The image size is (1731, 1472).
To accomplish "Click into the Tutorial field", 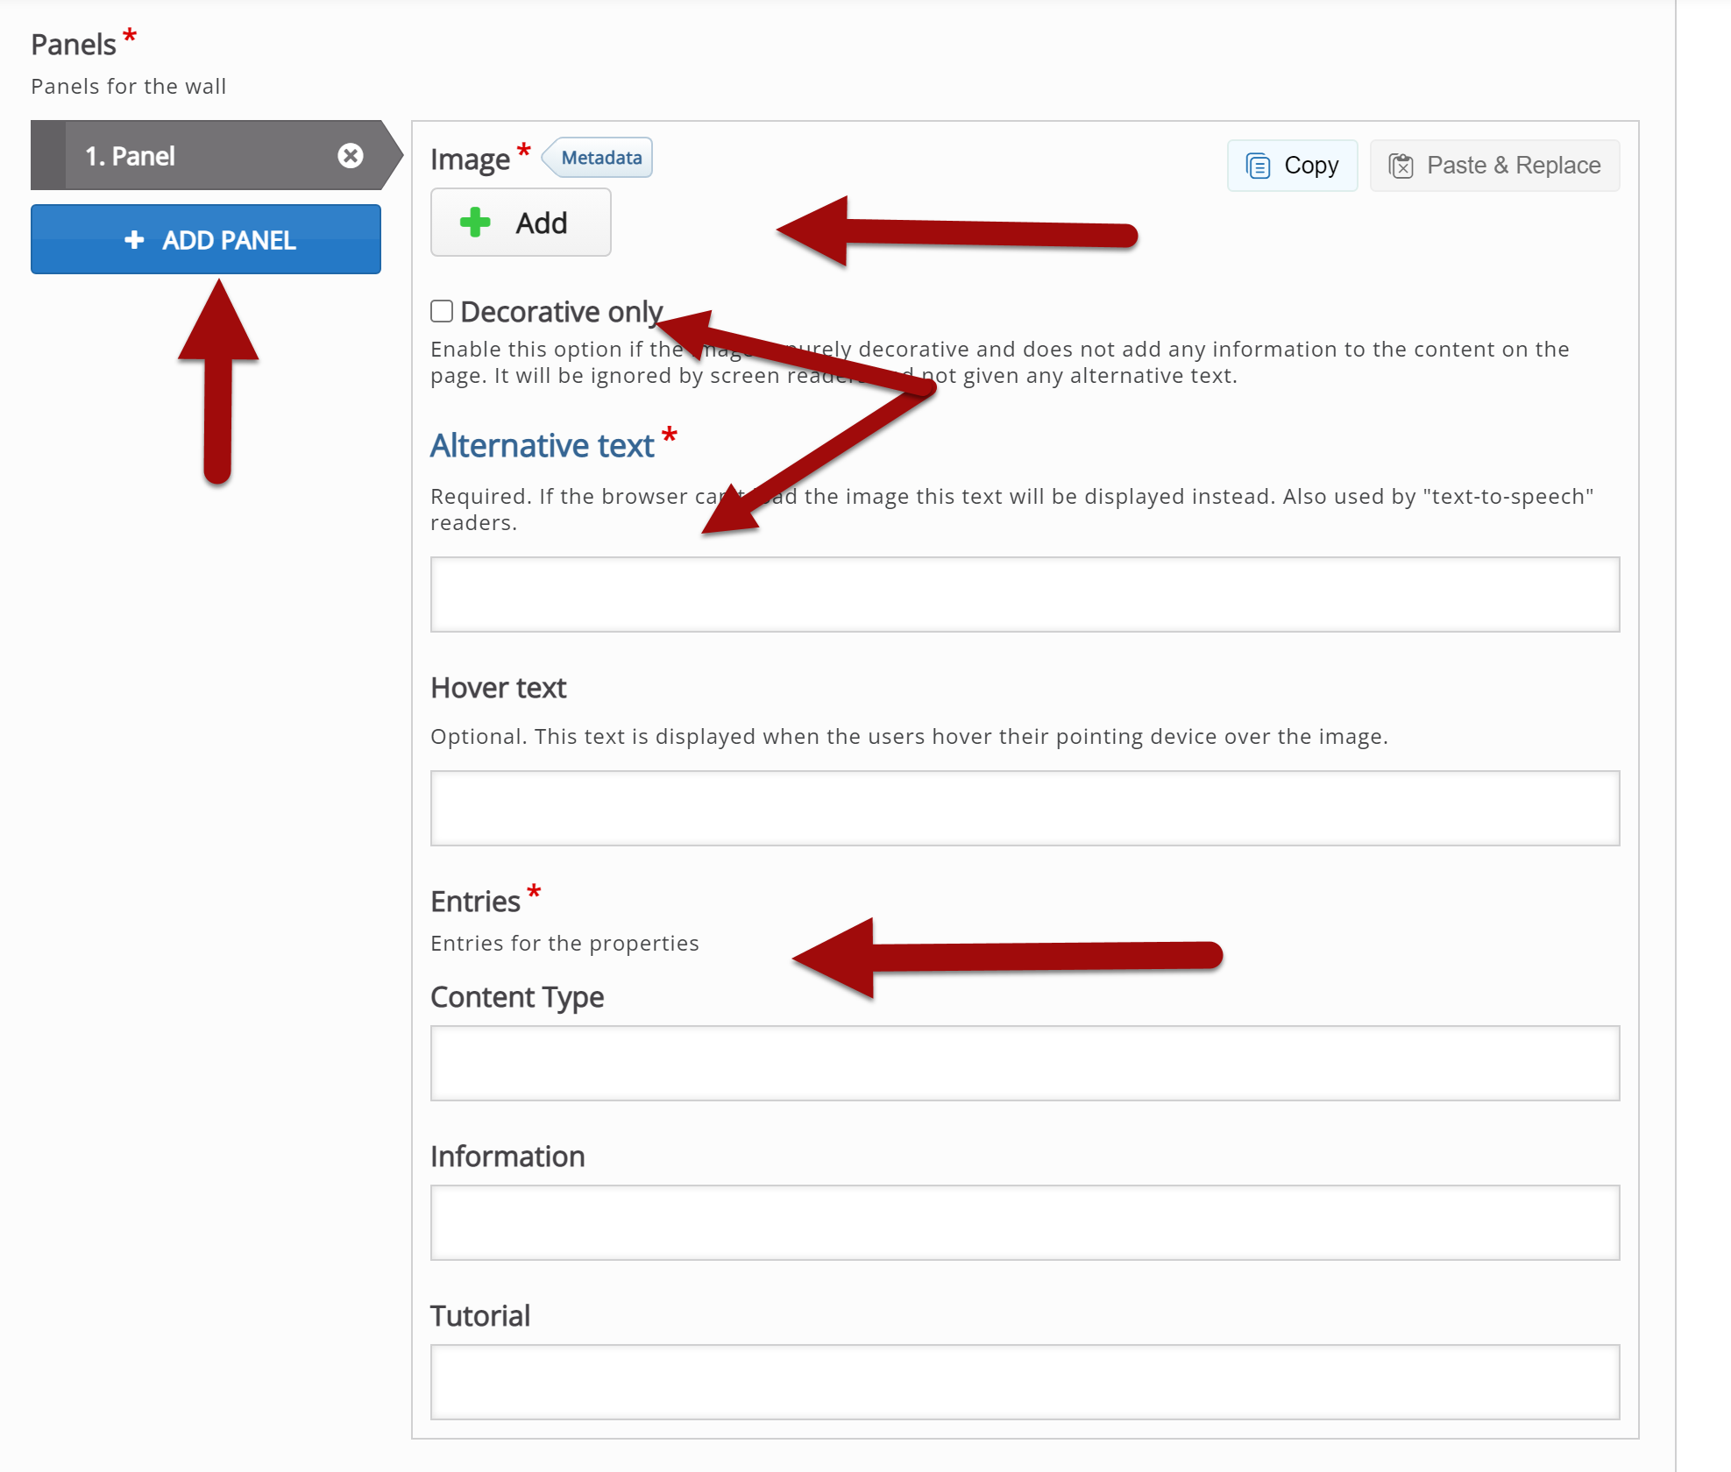I will tap(1024, 1382).
